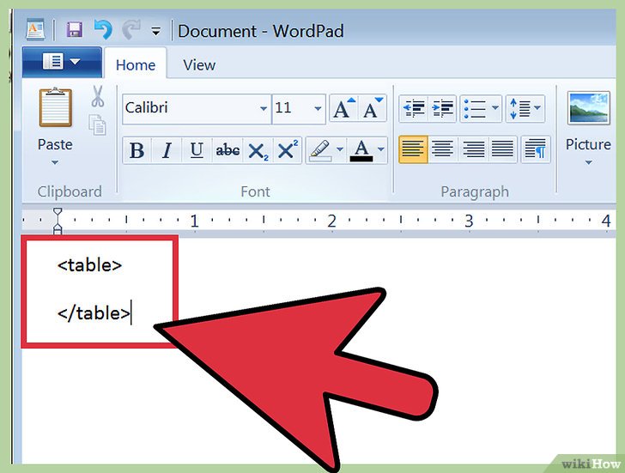Grow the font size
This screenshot has width=625, height=473.
[343, 108]
